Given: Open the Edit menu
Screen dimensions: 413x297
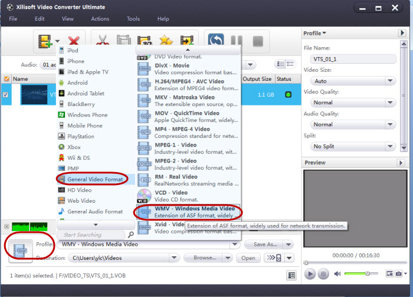Looking at the screenshot, I should pos(40,19).
